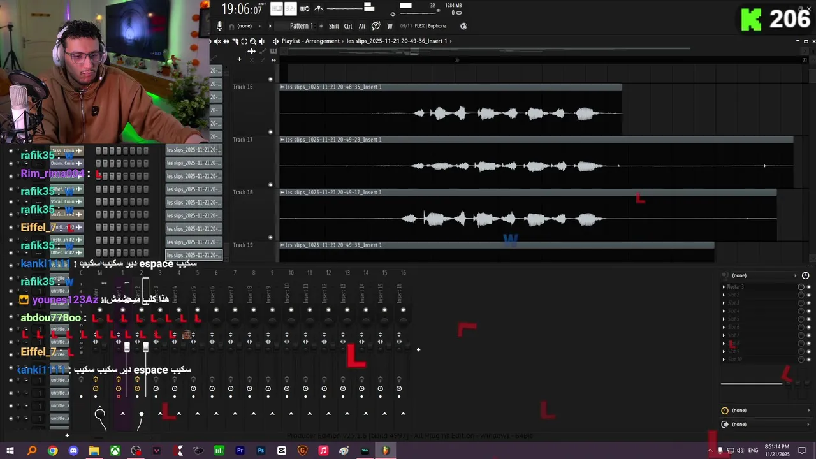Open File Explorer from the taskbar
816x459 pixels.
[94, 451]
